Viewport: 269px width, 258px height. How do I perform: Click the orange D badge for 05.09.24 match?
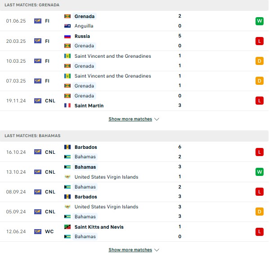259,212
